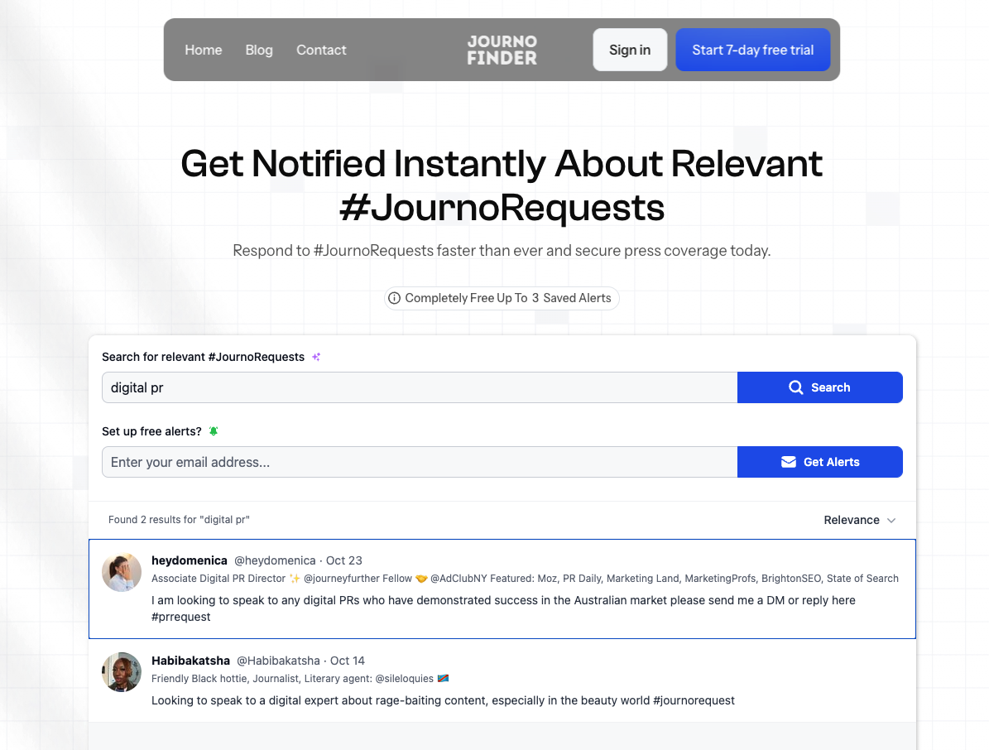The width and height of the screenshot is (989, 750).
Task: Go to the Home page
Action: coord(203,50)
